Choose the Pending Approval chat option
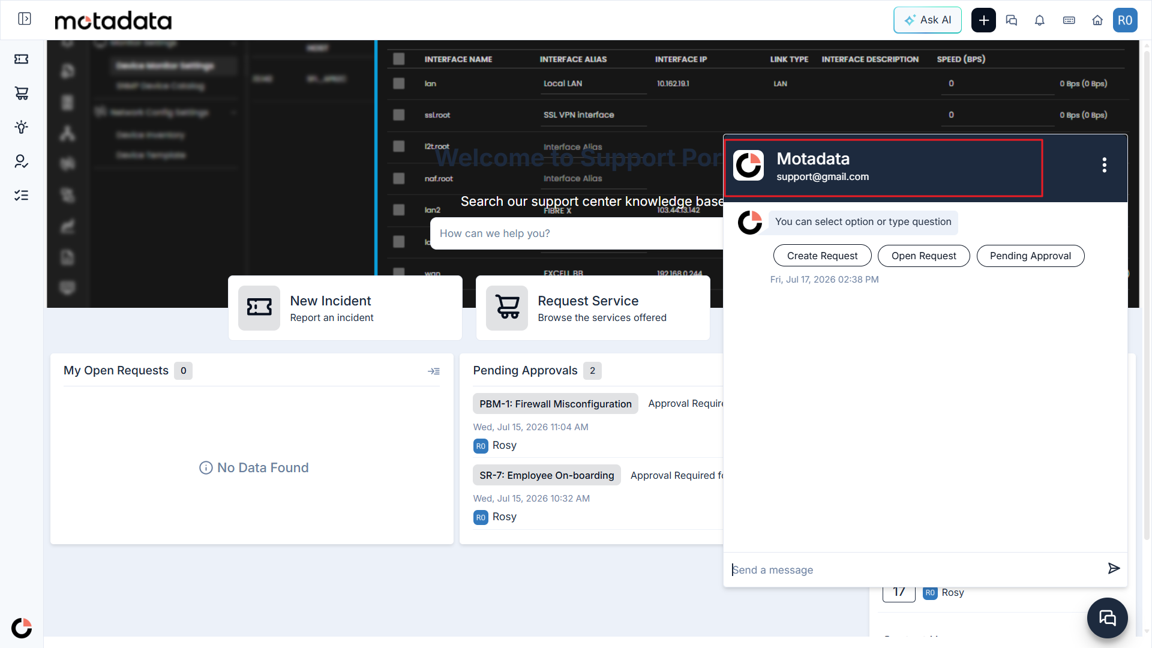1152x648 pixels. click(1030, 256)
